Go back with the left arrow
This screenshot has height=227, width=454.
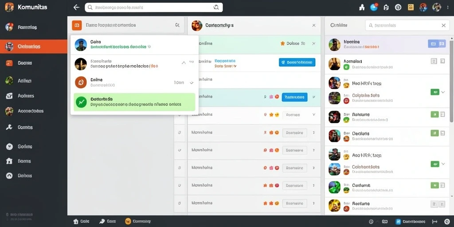tap(76, 7)
